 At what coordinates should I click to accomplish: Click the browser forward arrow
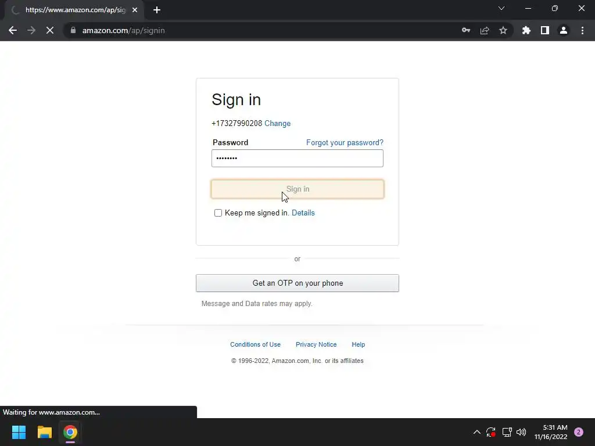pos(31,30)
